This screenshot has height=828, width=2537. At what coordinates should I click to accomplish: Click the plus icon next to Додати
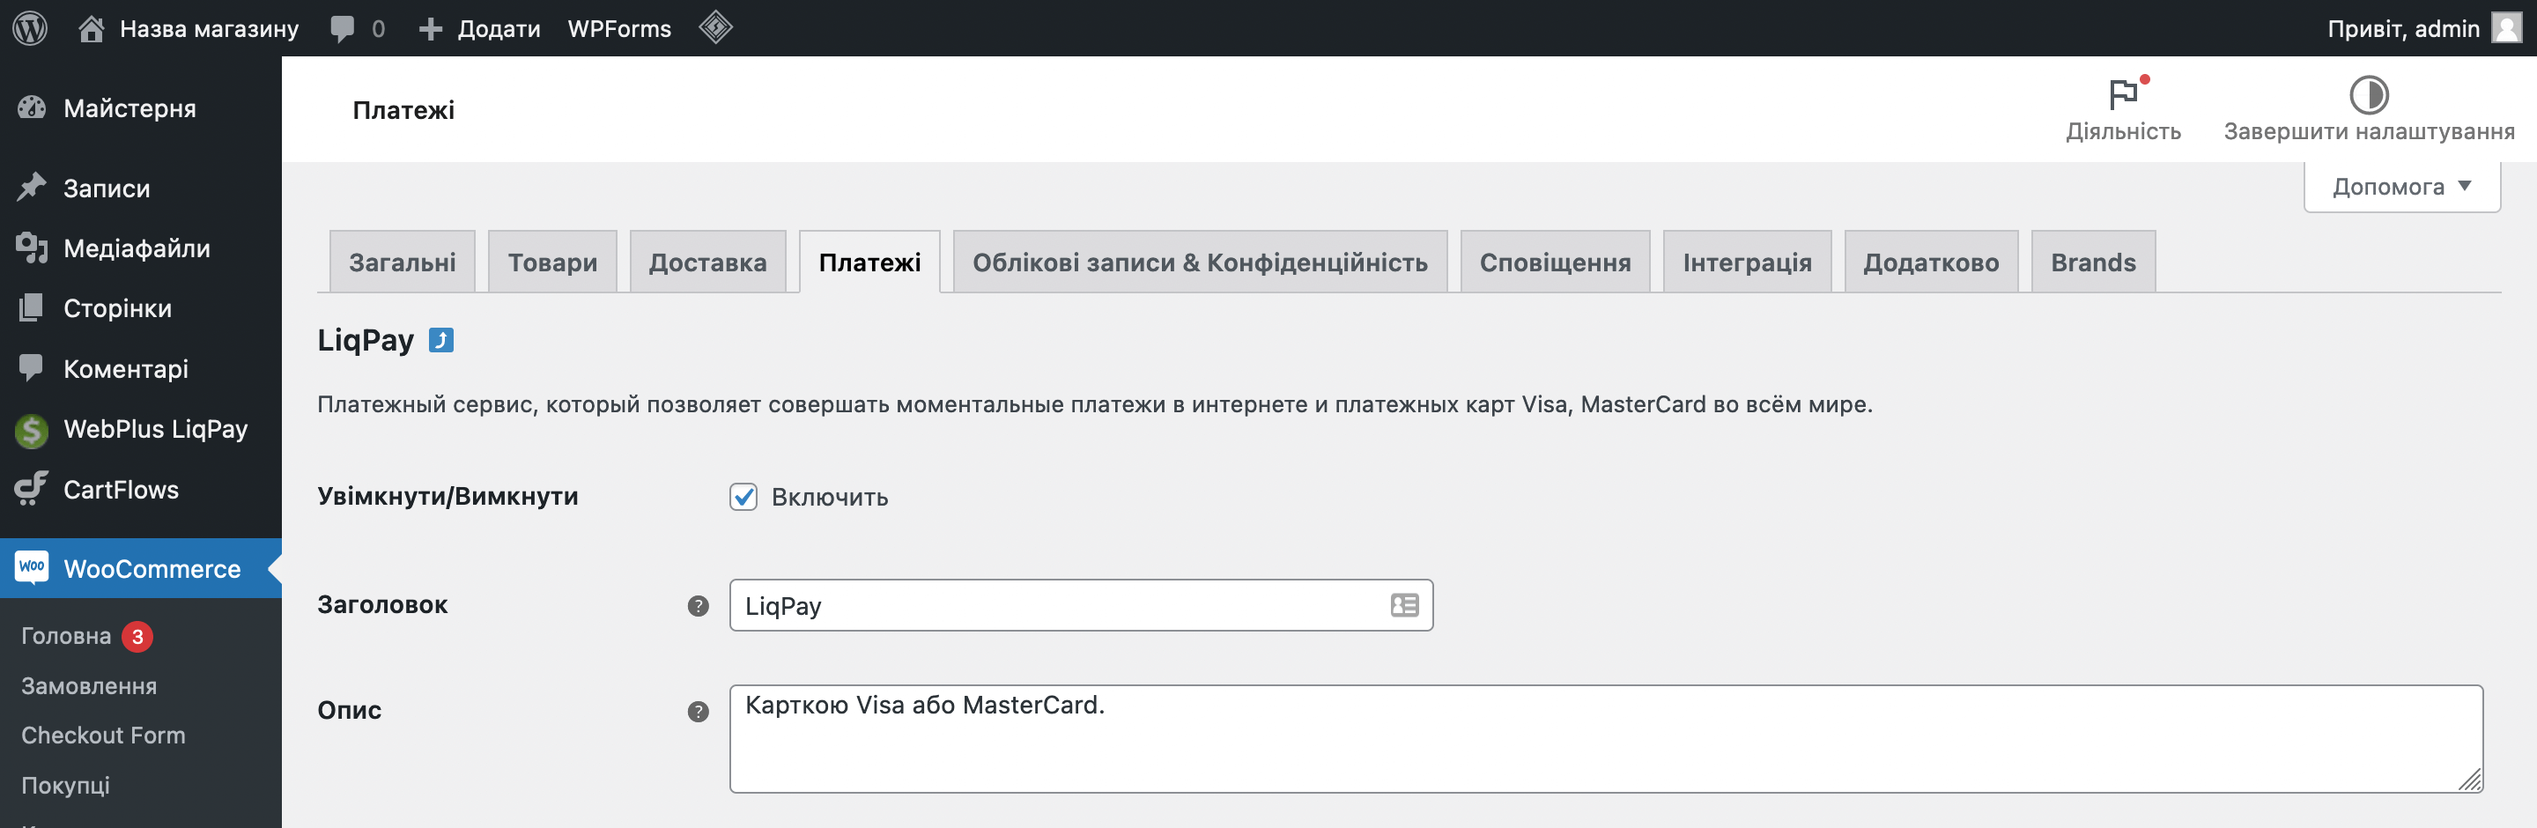pyautogui.click(x=431, y=30)
